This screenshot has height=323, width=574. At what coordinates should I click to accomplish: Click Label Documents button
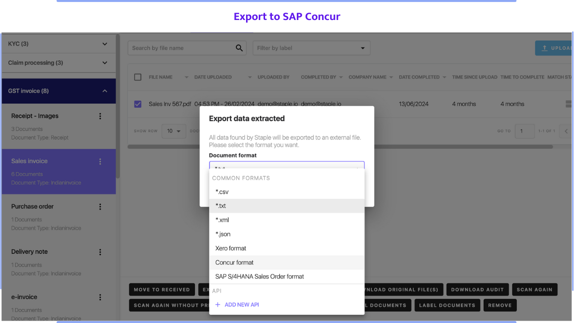click(447, 305)
